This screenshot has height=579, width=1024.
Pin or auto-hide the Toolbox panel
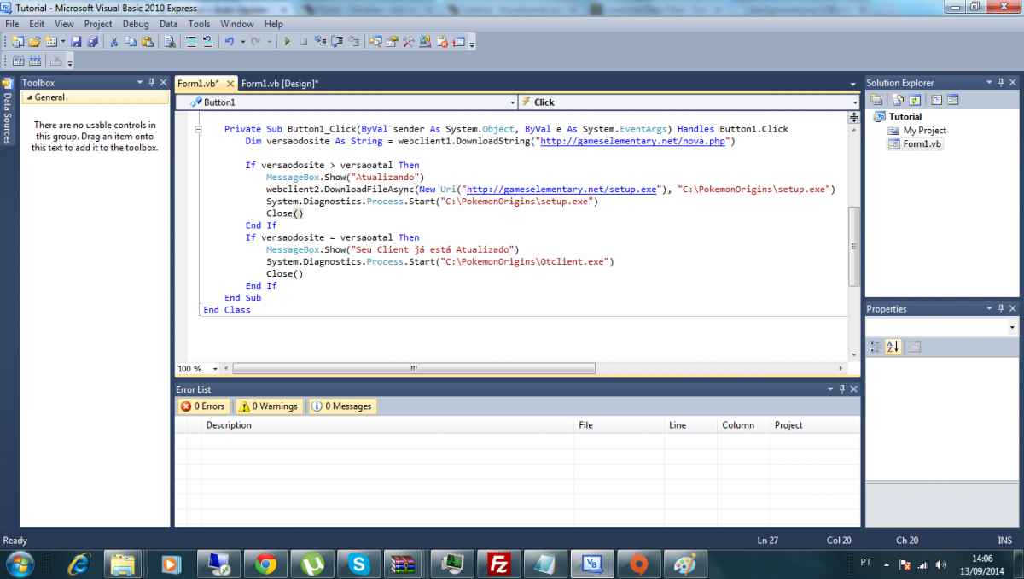point(152,82)
